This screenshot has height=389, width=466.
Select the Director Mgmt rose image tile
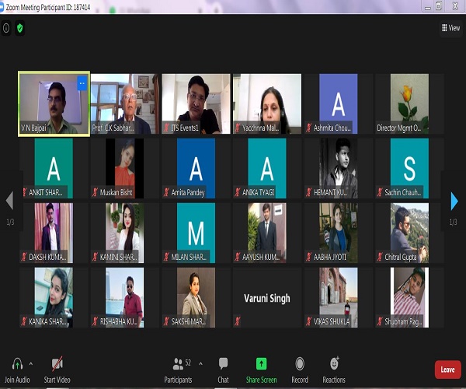pyautogui.click(x=409, y=103)
